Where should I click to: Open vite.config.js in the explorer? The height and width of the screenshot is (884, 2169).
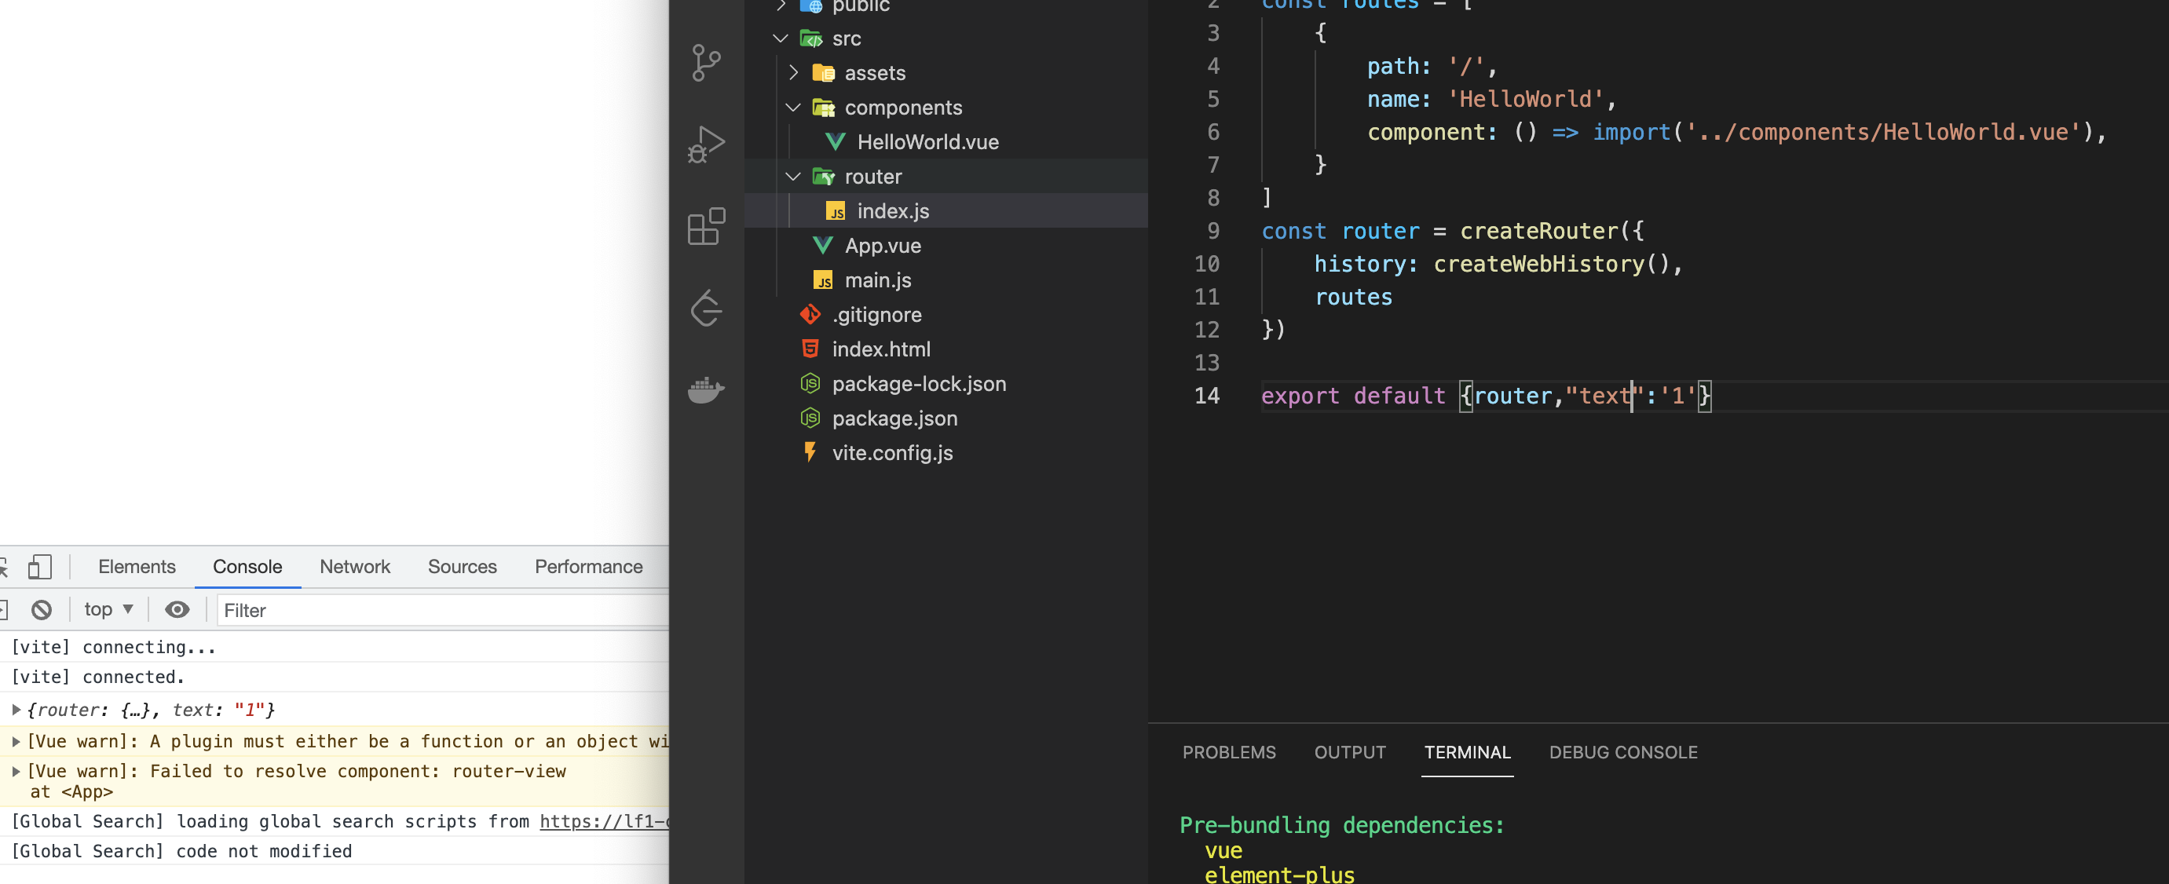[x=891, y=453]
